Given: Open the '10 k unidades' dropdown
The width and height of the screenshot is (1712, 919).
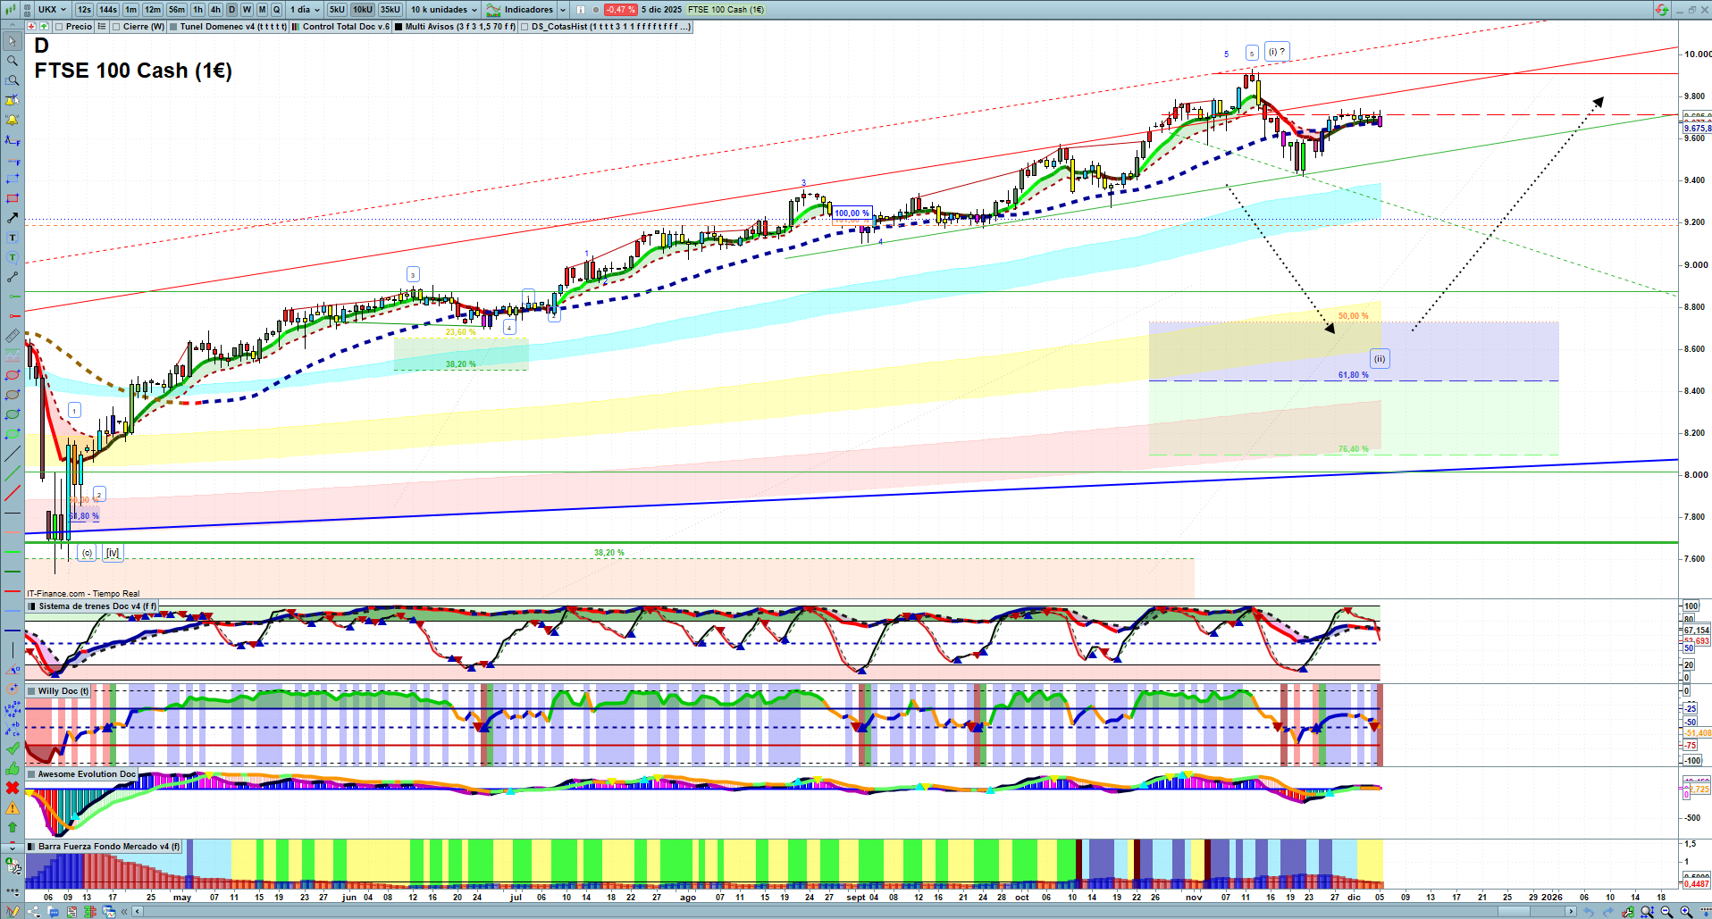Looking at the screenshot, I should pyautogui.click(x=444, y=10).
